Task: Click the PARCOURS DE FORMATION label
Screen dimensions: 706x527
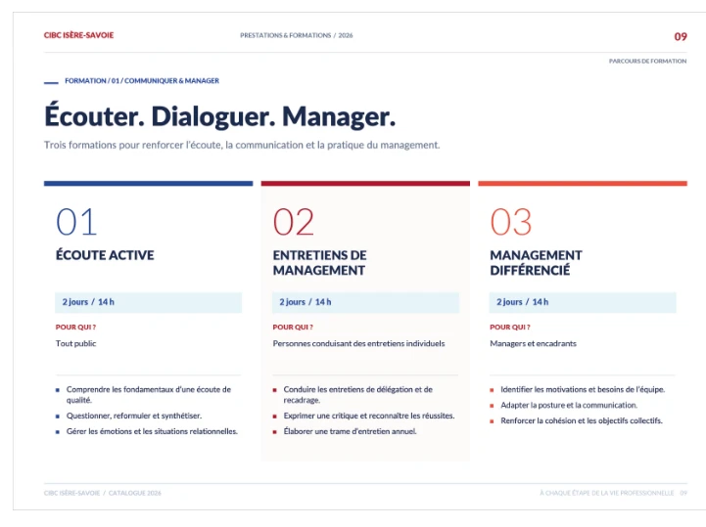Action: pos(647,61)
